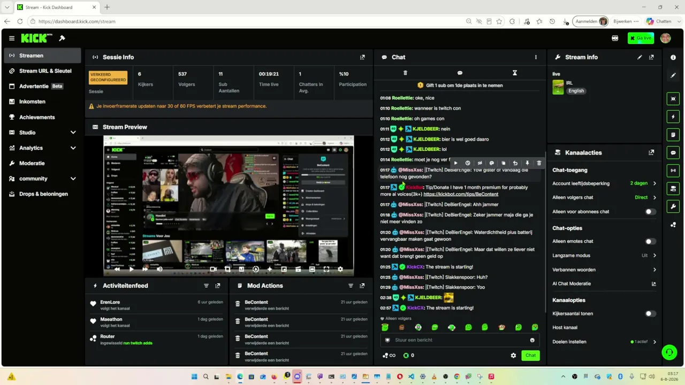Open Achievements in the sidebar
685x385 pixels.
[x=43, y=117]
